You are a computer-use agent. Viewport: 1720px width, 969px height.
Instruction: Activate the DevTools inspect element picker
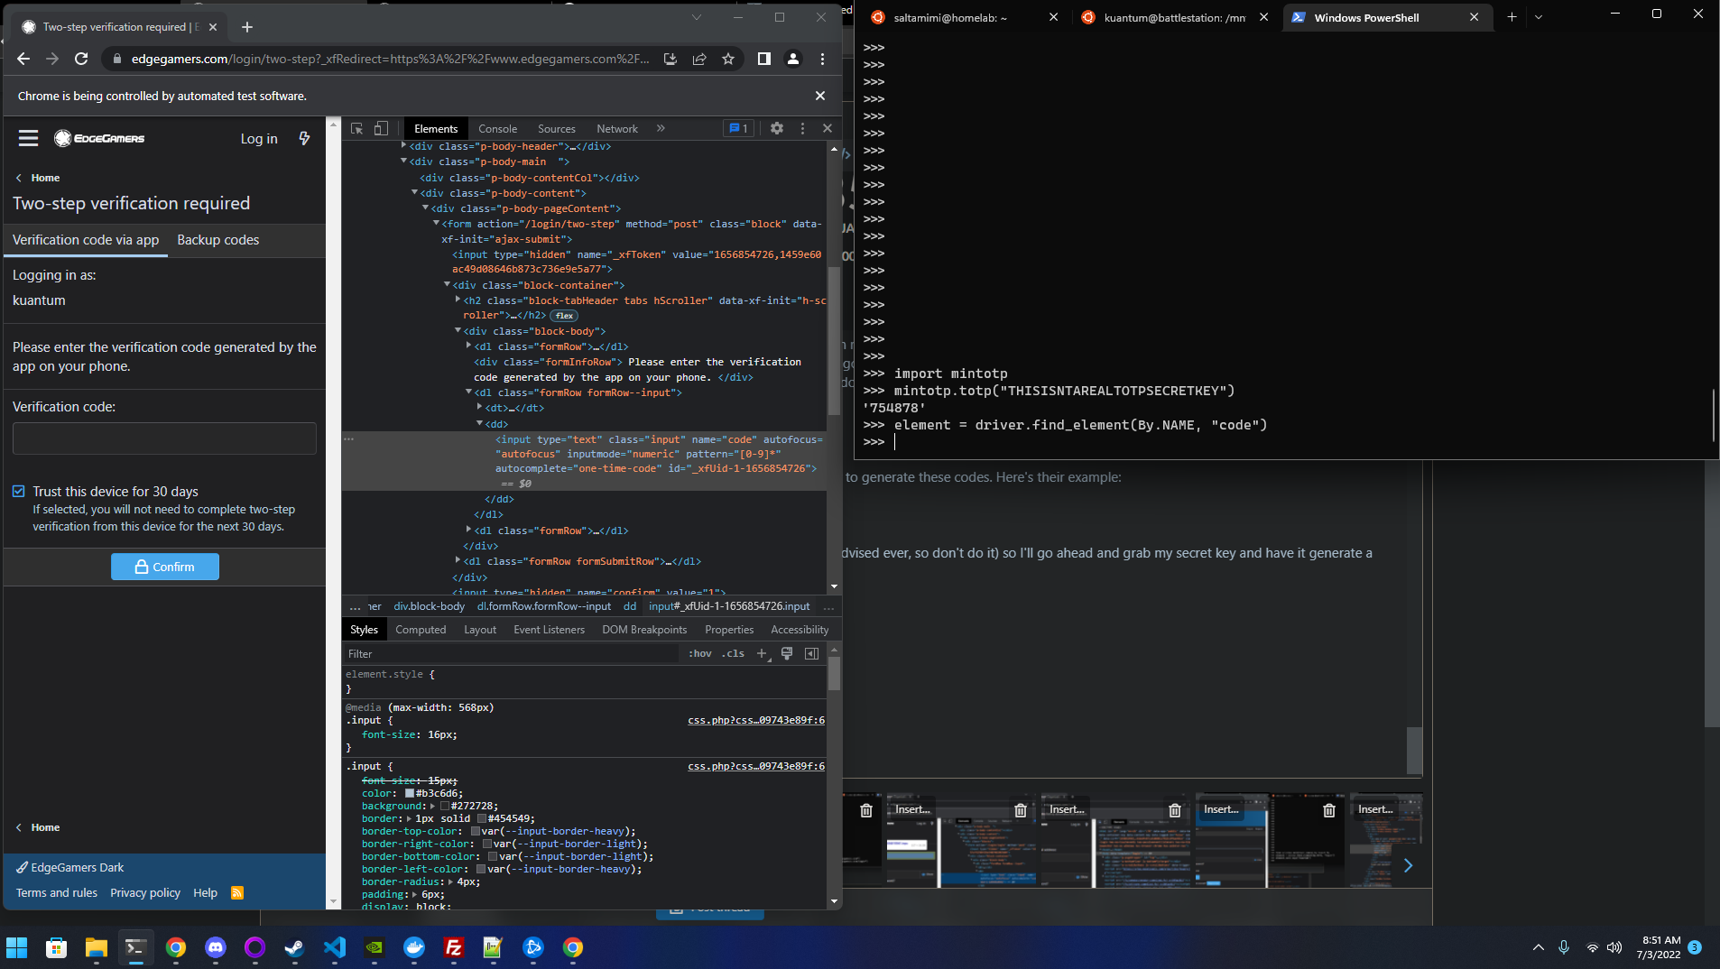tap(356, 128)
